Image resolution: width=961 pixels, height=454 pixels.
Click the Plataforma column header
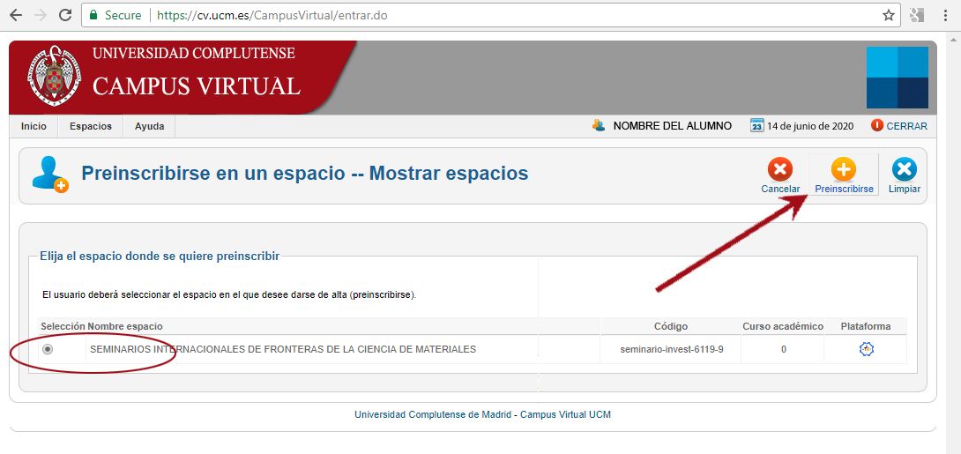point(866,326)
